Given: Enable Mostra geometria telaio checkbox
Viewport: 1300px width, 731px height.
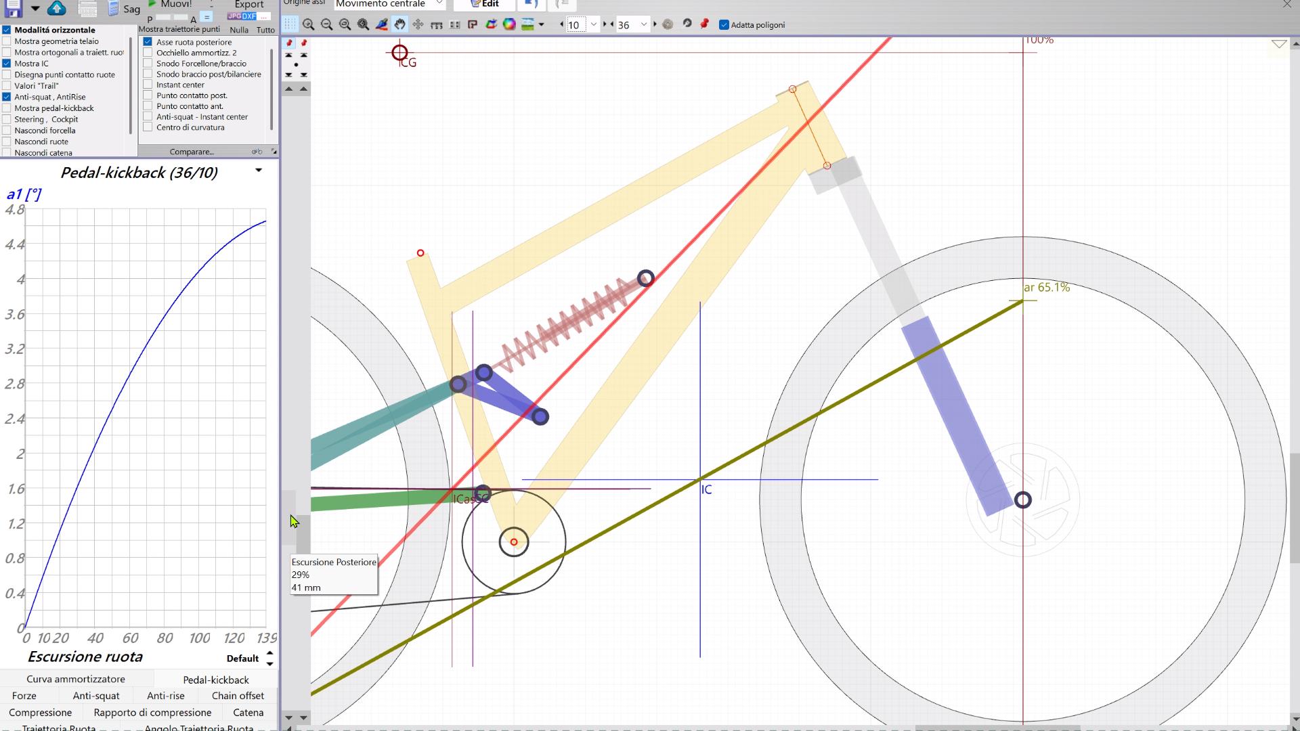Looking at the screenshot, I should [x=7, y=41].
